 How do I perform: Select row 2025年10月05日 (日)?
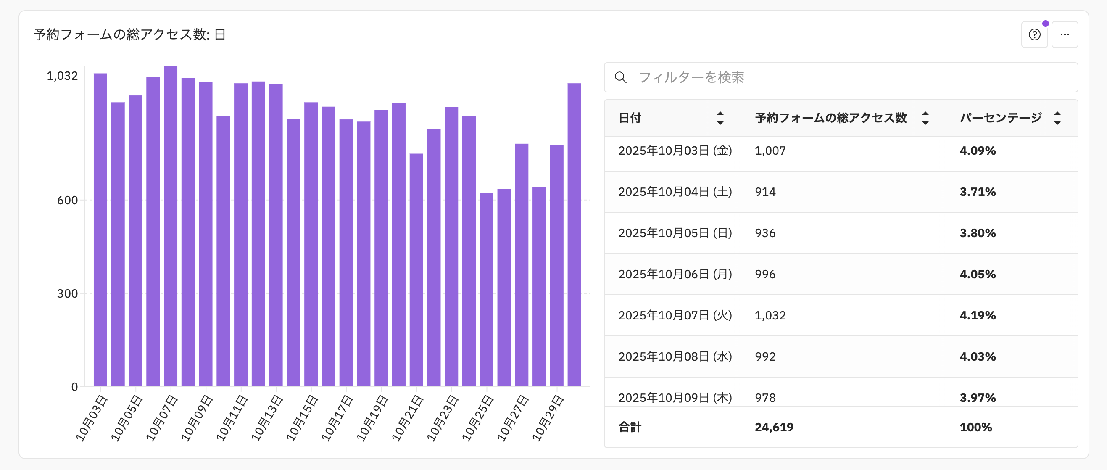point(841,233)
